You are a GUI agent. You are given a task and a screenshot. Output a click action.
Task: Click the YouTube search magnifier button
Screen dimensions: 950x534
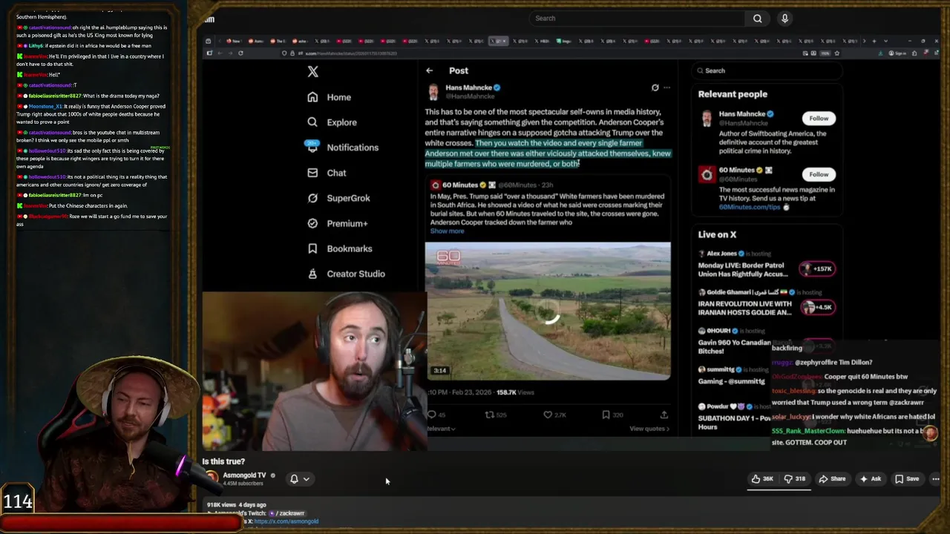(x=757, y=19)
